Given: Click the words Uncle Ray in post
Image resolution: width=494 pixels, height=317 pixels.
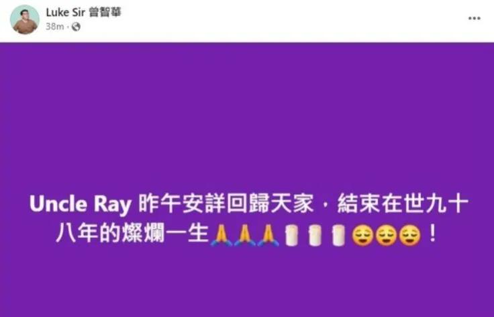Looking at the screenshot, I should (x=81, y=205).
